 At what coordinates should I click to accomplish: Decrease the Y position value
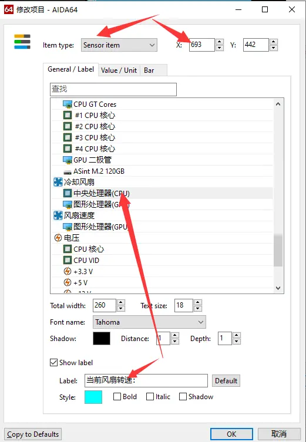point(273,48)
